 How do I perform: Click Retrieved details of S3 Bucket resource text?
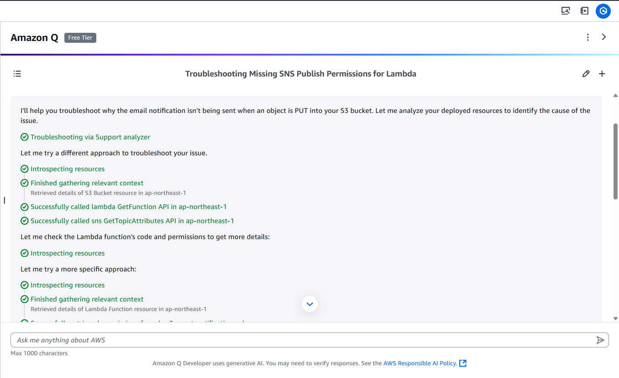(x=108, y=193)
